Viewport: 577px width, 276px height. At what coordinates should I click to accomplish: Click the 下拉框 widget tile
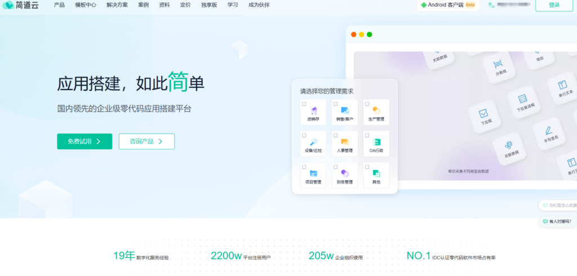coord(485,117)
